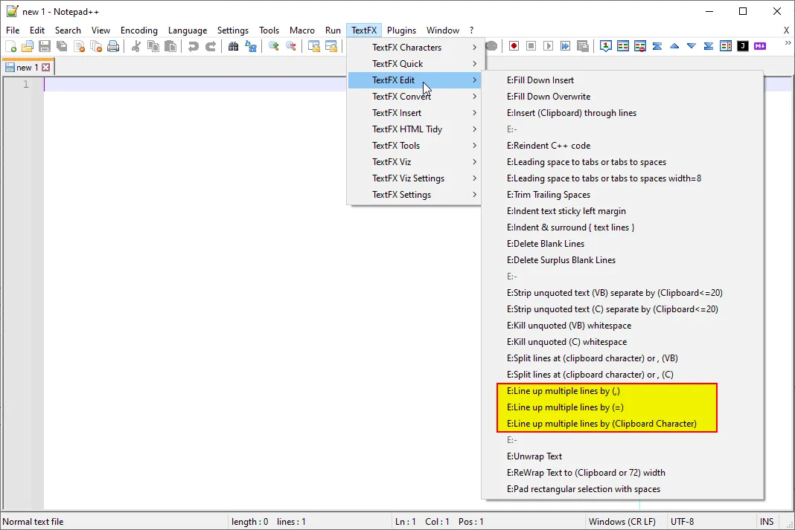Screen dimensions: 795x530
Task: Select the Replace toolbar icon
Action: [251, 45]
